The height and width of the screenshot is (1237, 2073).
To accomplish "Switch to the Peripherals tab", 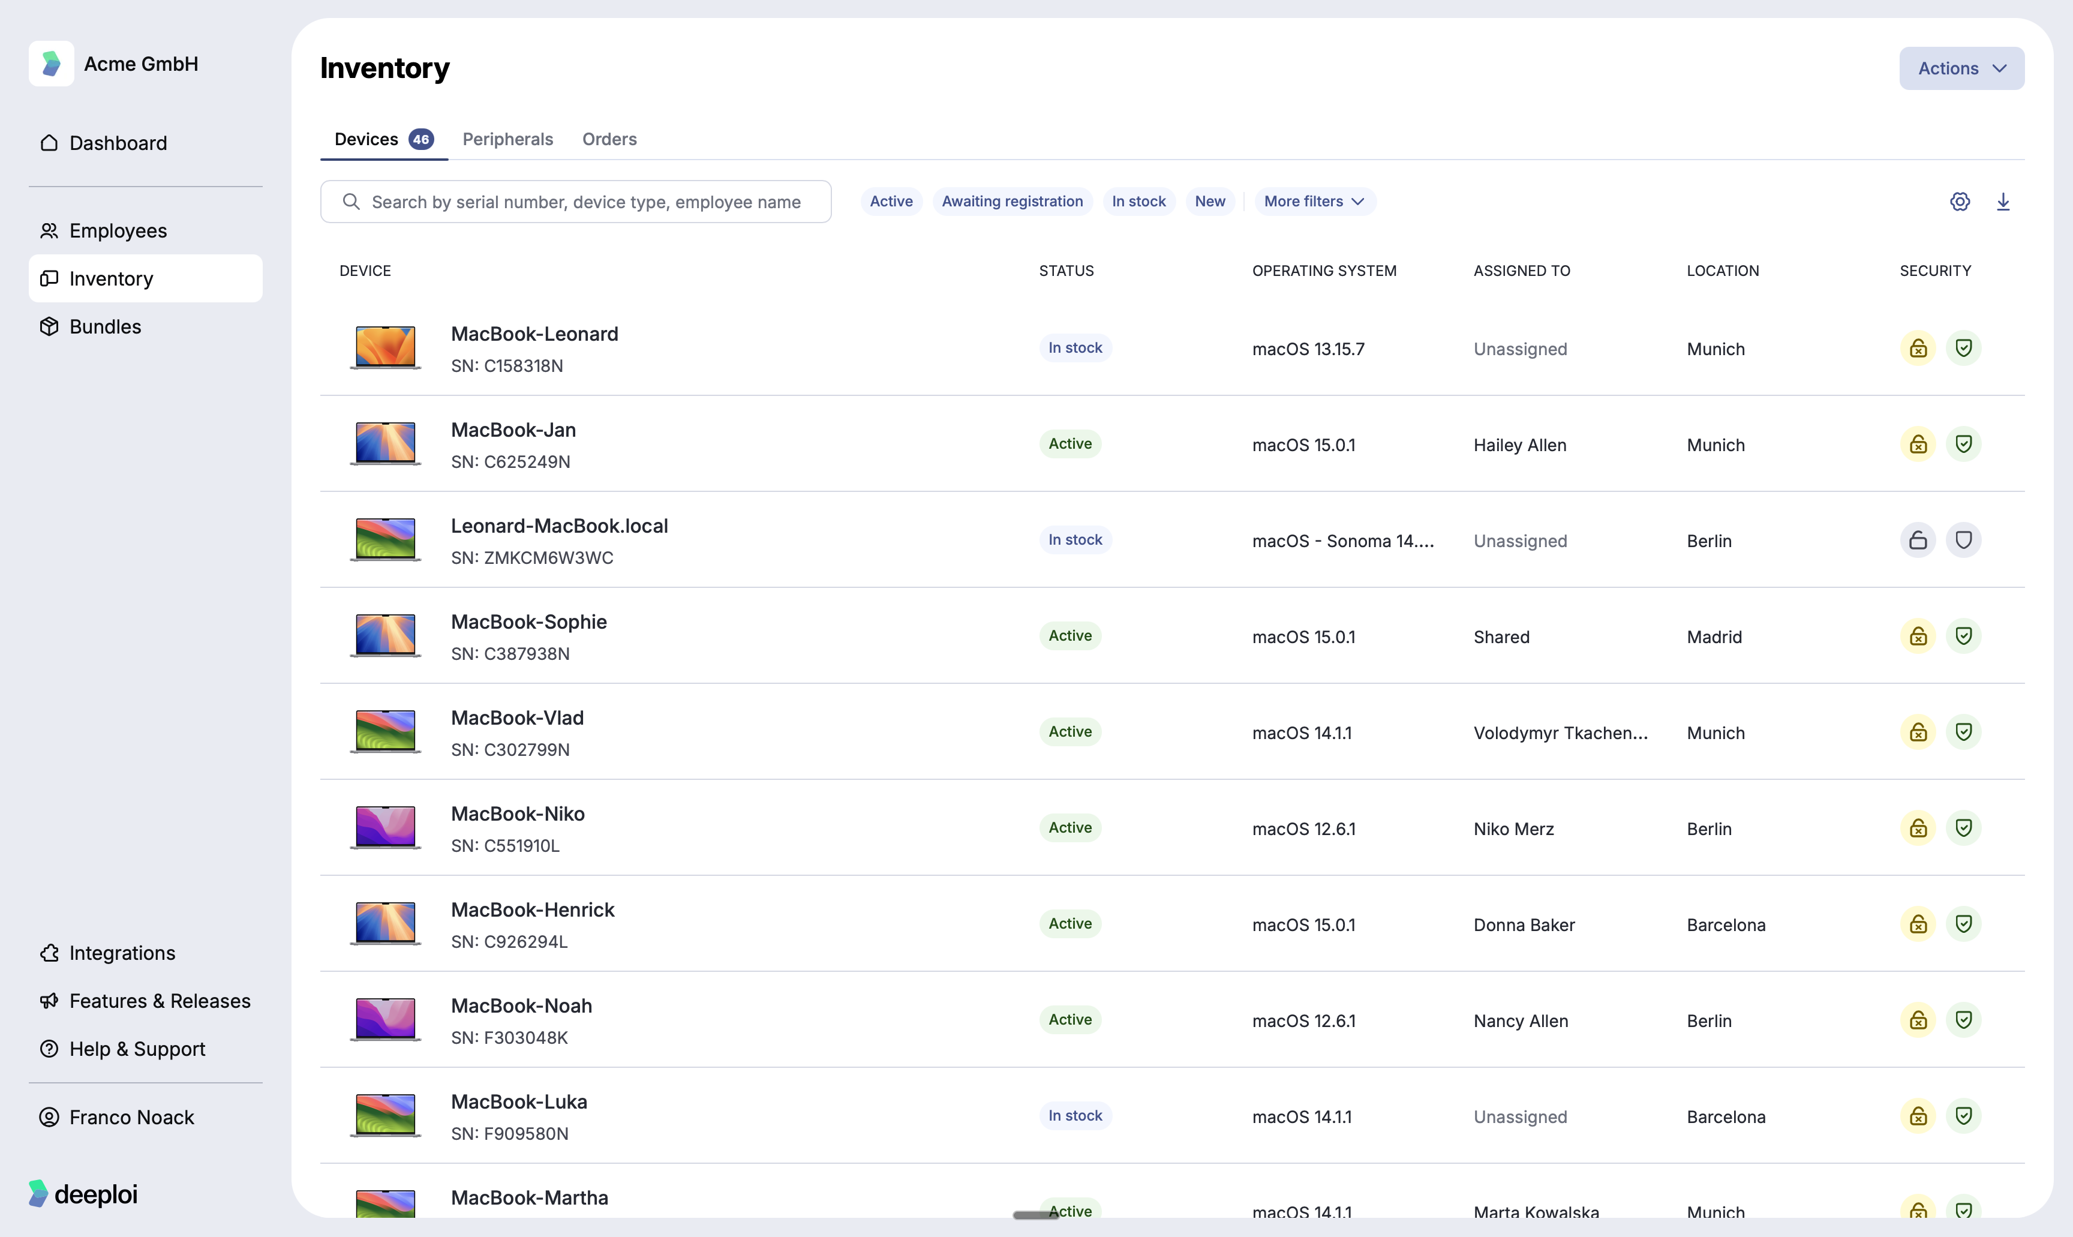I will pos(507,139).
